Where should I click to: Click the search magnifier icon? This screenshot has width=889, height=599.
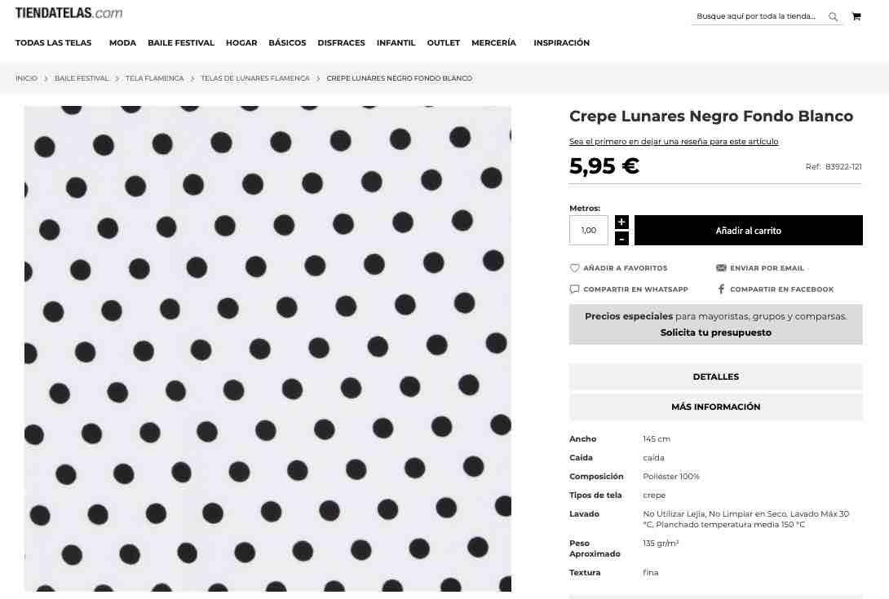tap(833, 16)
